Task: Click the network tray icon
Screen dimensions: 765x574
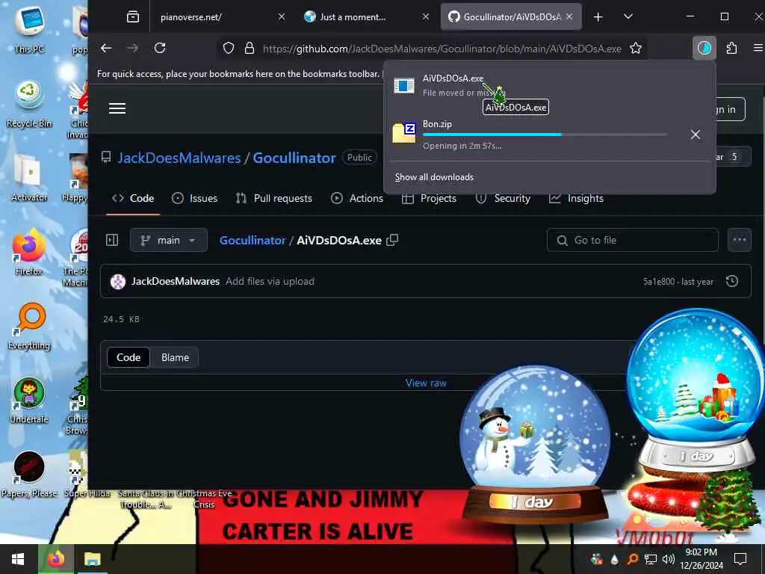Action: [x=650, y=559]
